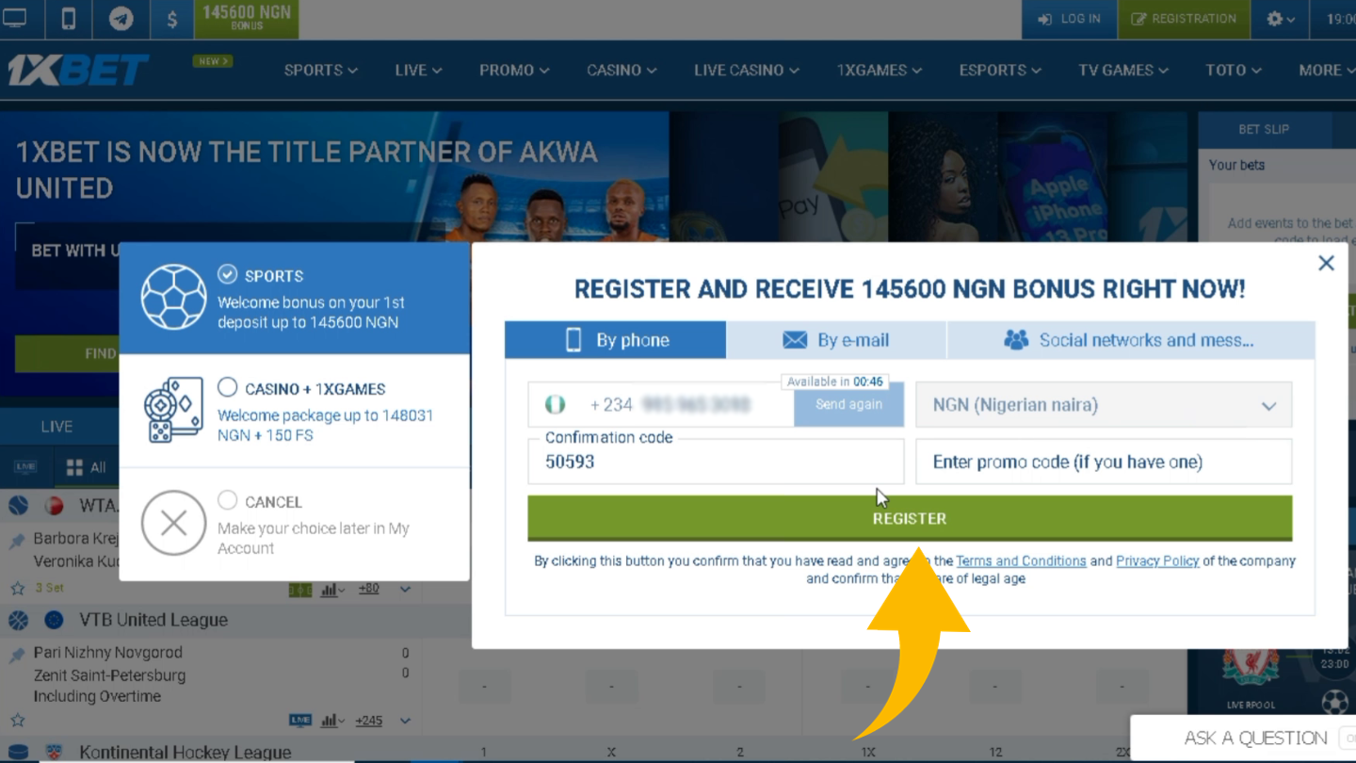Open the settings gear dropdown

1281,19
